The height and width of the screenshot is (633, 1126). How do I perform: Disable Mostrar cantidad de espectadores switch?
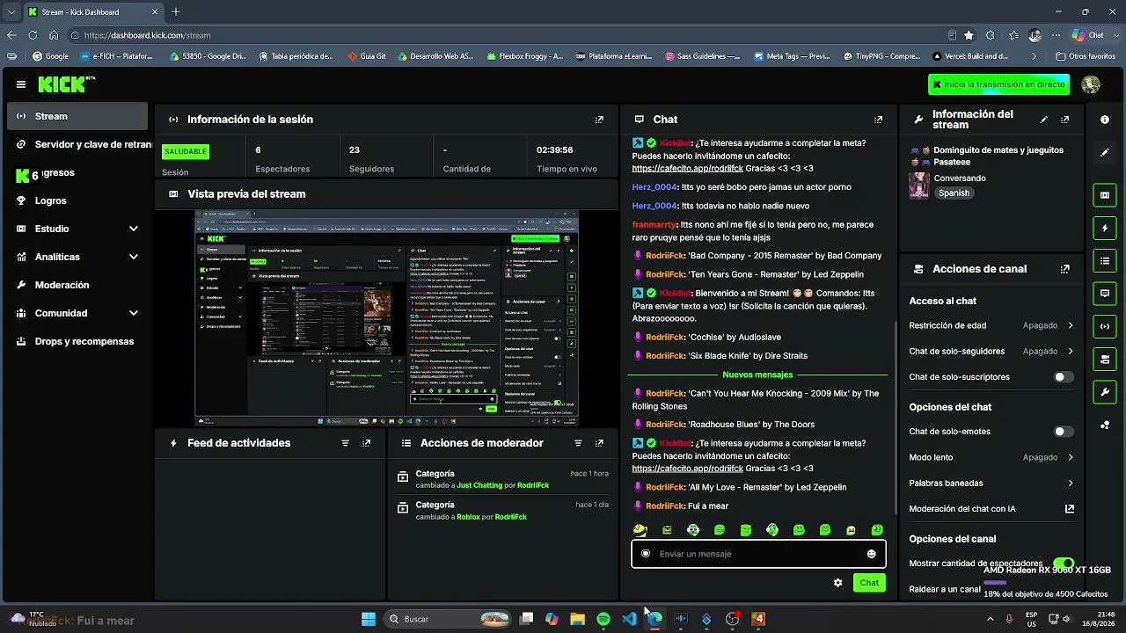click(1064, 564)
